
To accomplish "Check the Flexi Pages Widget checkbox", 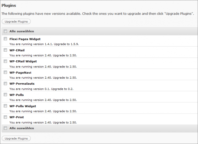I will [x=5, y=39].
